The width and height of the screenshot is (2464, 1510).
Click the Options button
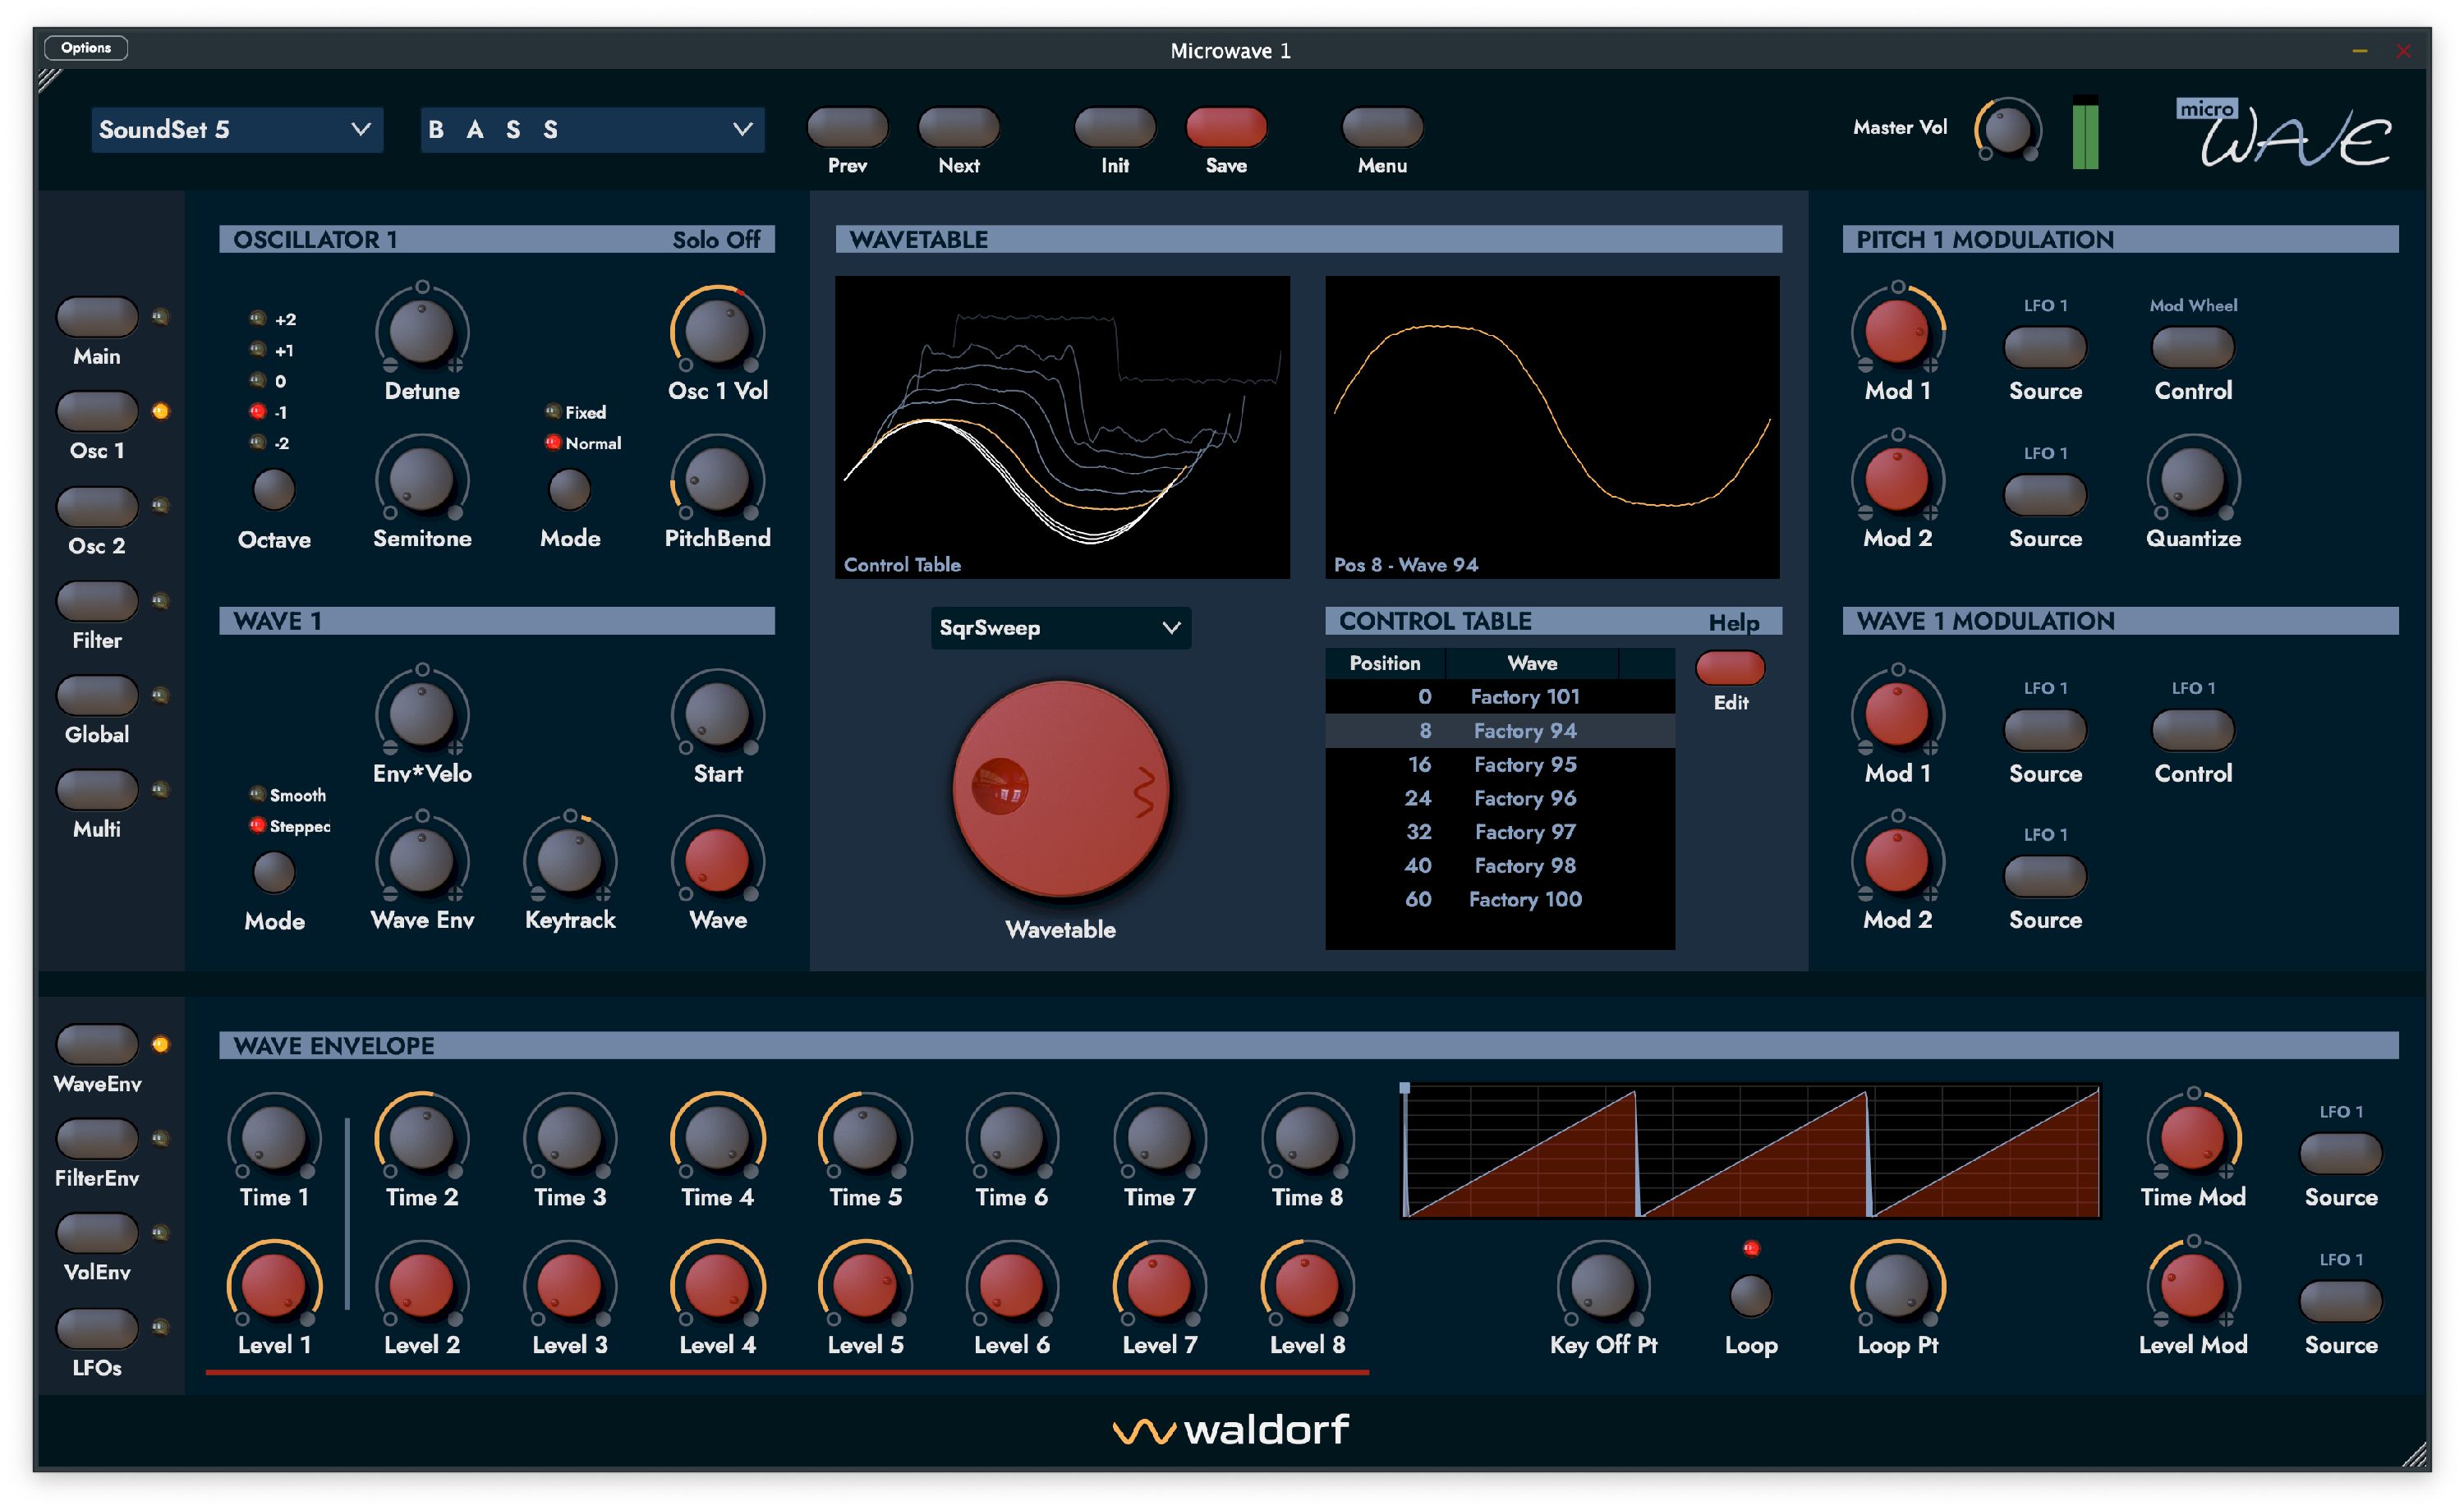click(86, 48)
